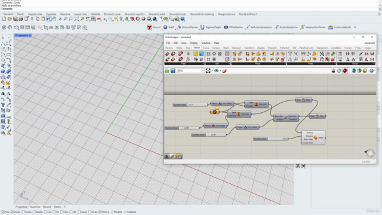
Task: Open the Grasshopper File menu
Action: coord(168,43)
